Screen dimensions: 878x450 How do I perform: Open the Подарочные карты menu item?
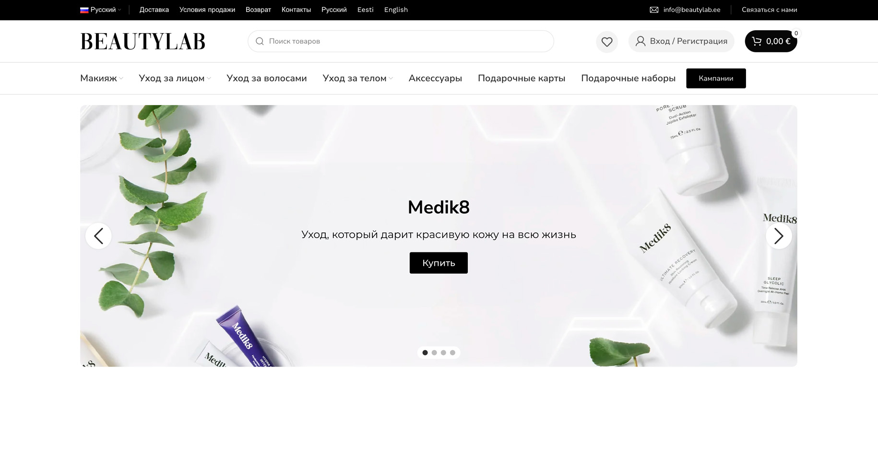point(522,78)
